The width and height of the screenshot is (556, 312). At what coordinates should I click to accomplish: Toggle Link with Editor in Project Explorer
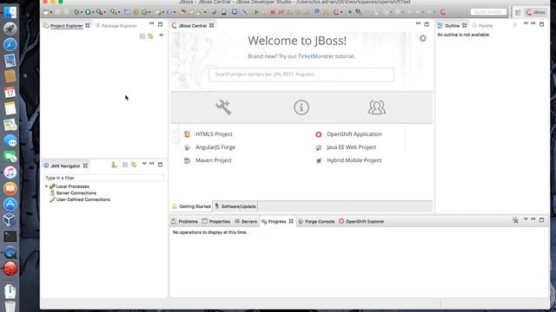click(150, 36)
